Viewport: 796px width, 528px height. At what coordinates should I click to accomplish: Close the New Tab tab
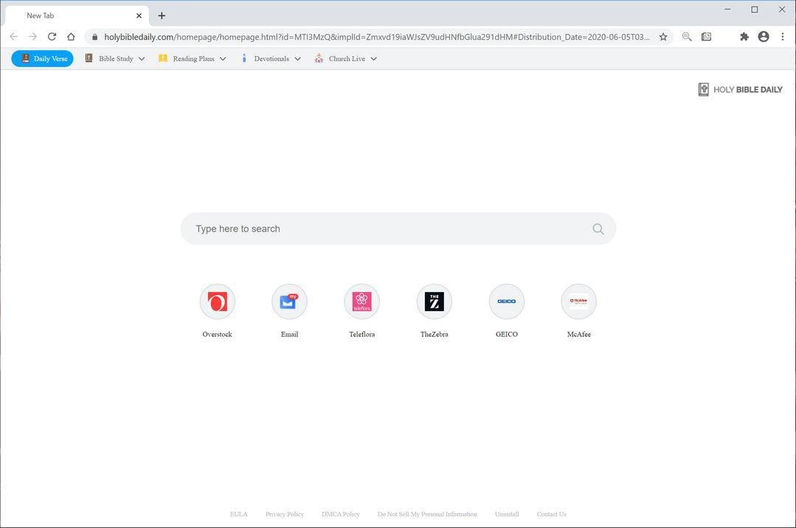(139, 15)
